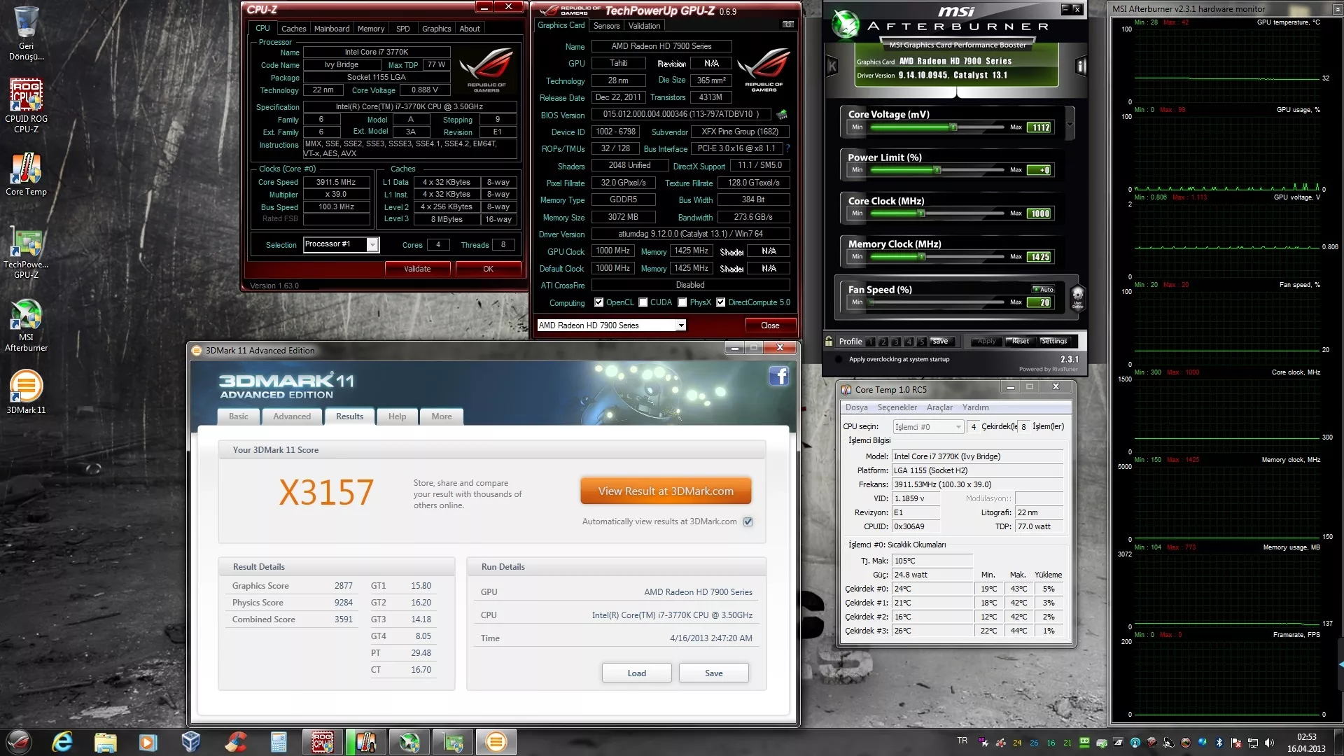Click the Settings button in Afterburner

tap(1054, 342)
